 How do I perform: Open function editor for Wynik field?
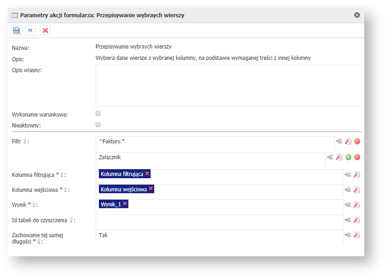point(357,205)
